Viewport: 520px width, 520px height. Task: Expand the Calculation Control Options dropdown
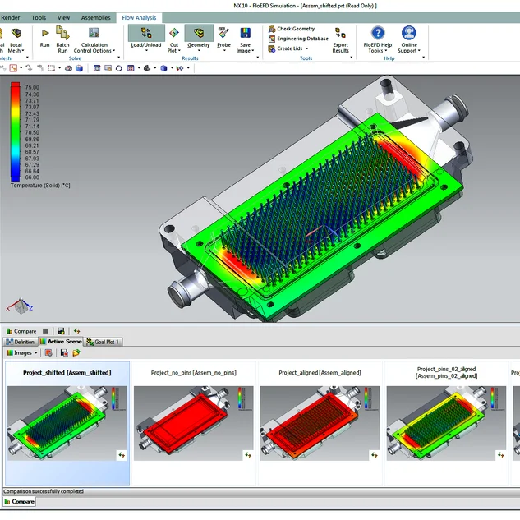pyautogui.click(x=113, y=51)
